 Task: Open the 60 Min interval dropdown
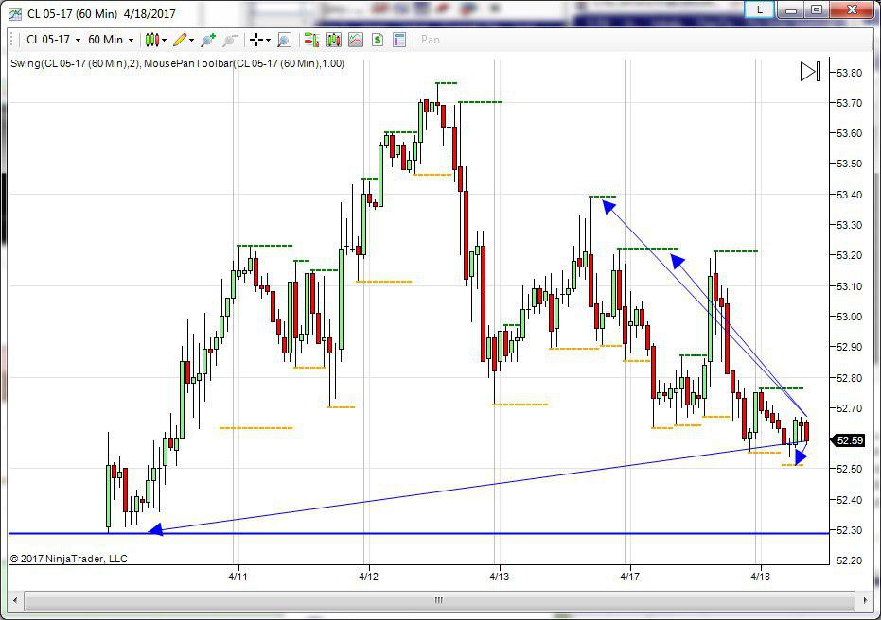(111, 40)
